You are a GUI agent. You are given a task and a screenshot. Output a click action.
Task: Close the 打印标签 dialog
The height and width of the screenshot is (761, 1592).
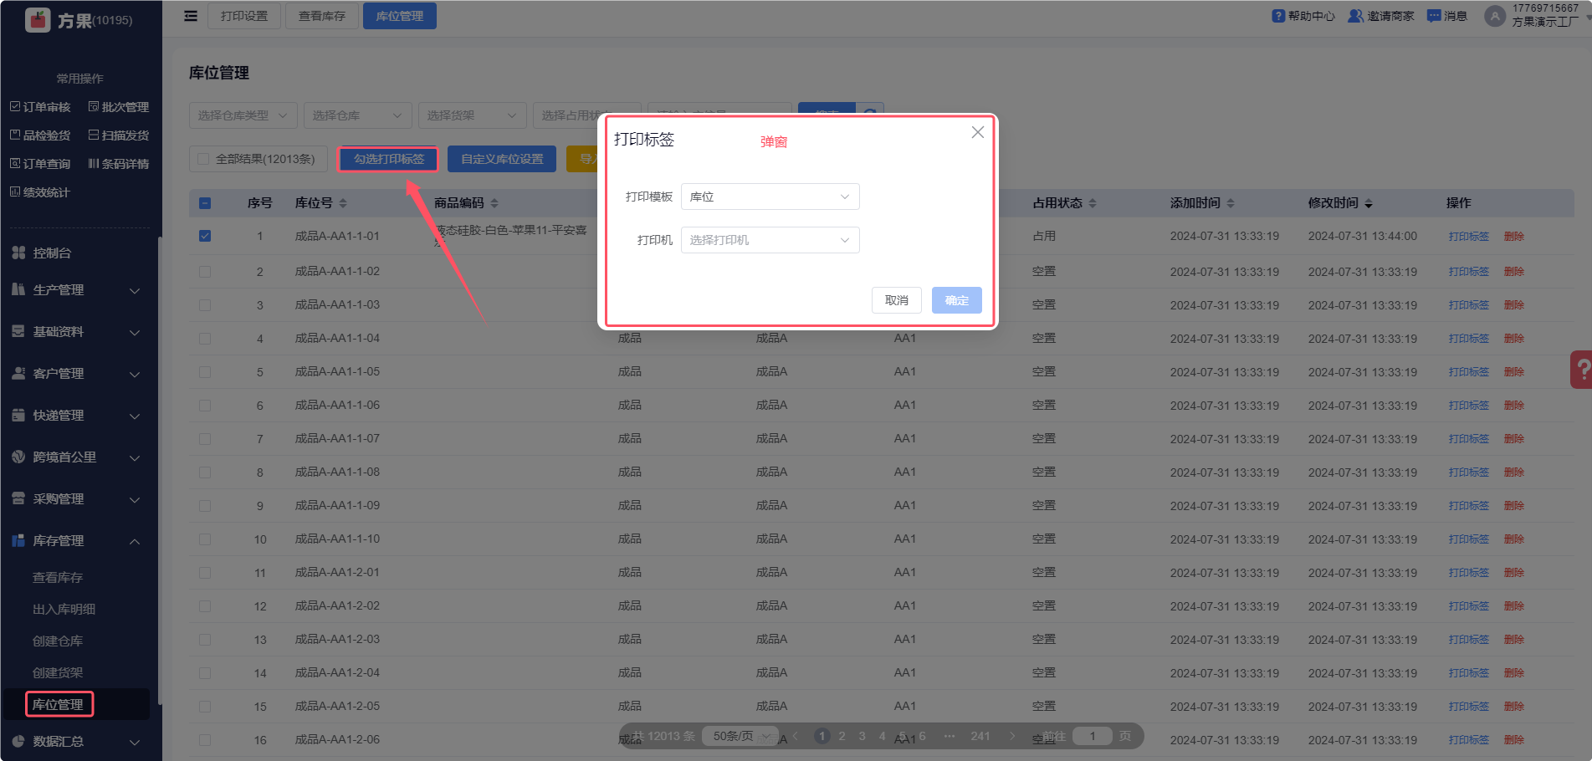click(977, 132)
